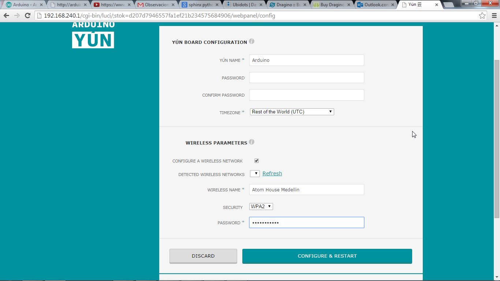
Task: Toggle Configure a Wireless Network checkbox
Action: click(257, 161)
